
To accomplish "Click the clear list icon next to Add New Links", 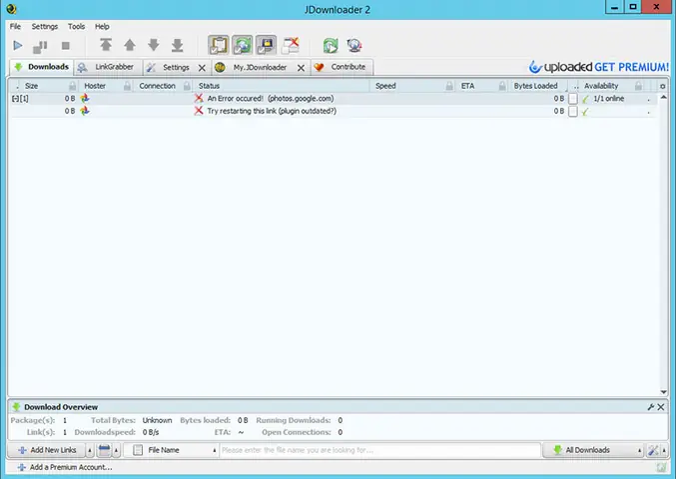I will click(x=104, y=450).
